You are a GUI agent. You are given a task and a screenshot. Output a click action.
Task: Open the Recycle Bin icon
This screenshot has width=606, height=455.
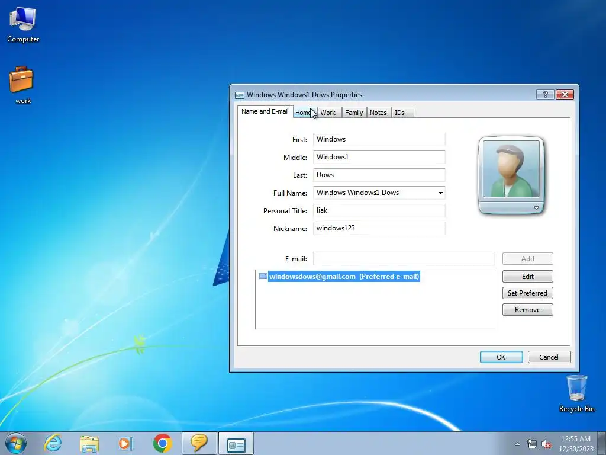point(576,393)
